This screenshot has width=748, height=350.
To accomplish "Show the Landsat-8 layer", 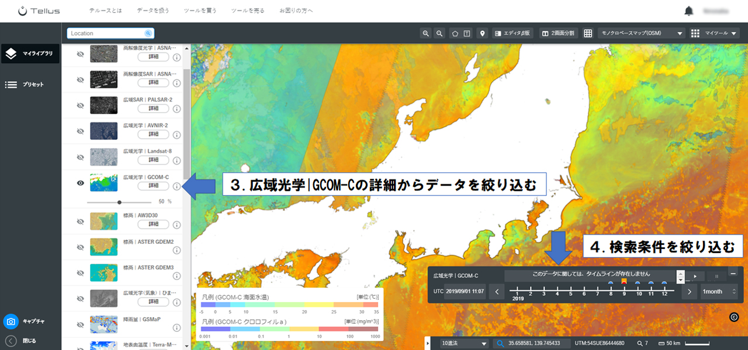I will (81, 157).
